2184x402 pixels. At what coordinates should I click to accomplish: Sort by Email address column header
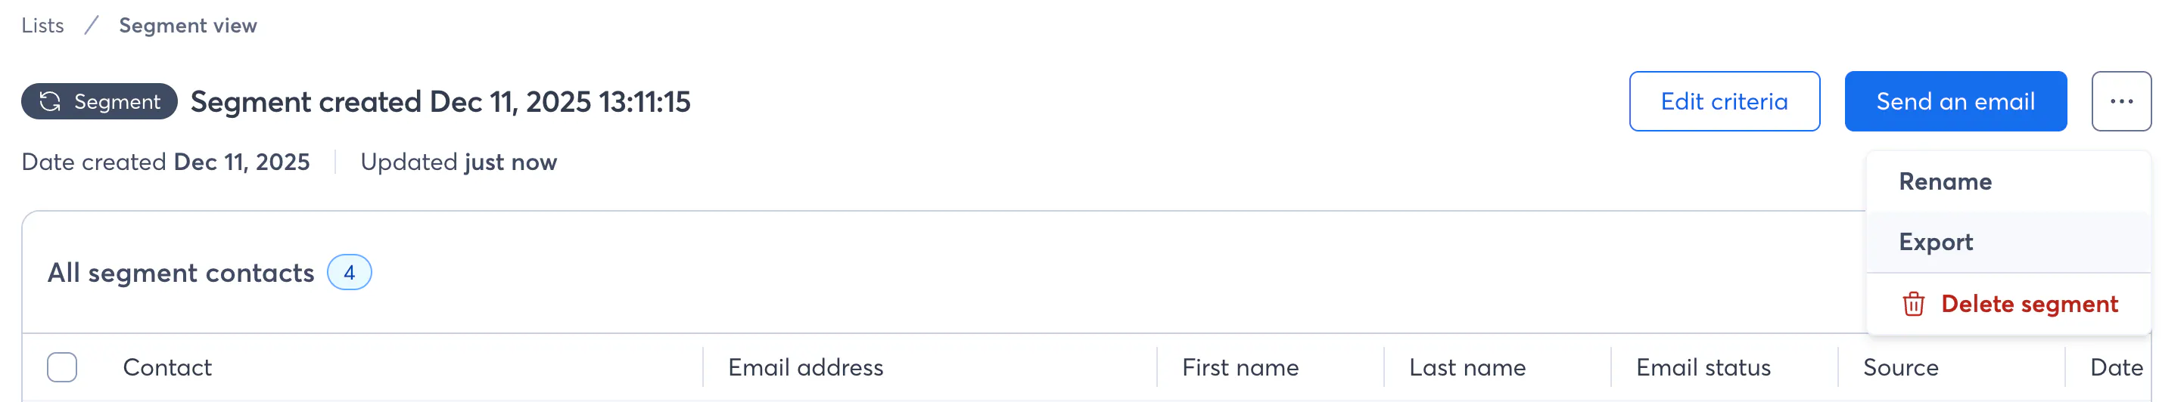(x=804, y=367)
